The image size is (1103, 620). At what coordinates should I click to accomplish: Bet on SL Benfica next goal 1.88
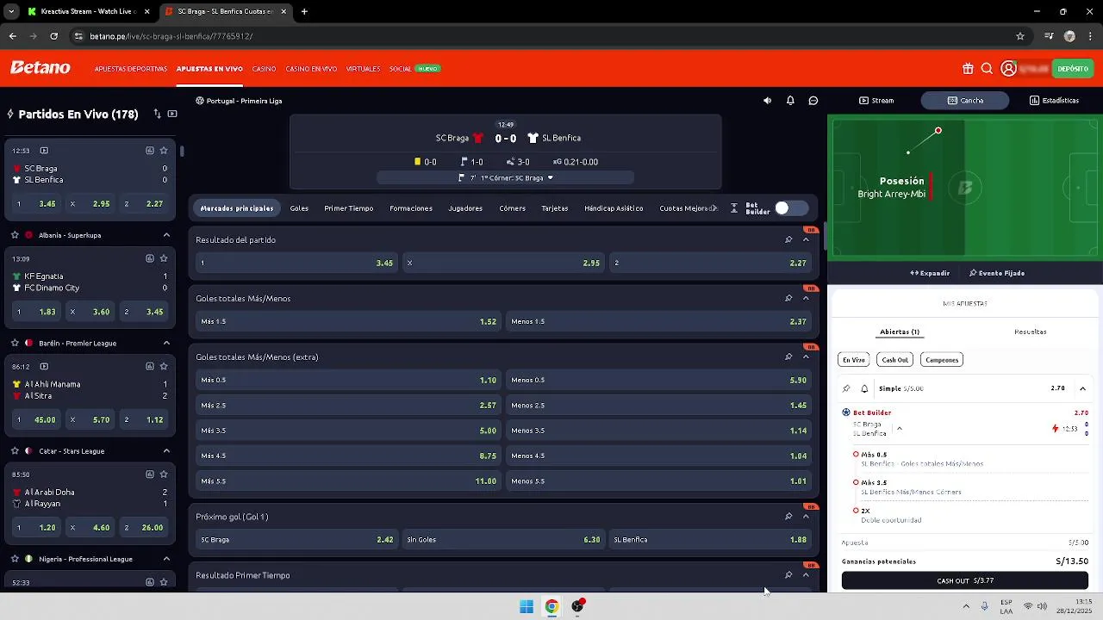(x=710, y=540)
